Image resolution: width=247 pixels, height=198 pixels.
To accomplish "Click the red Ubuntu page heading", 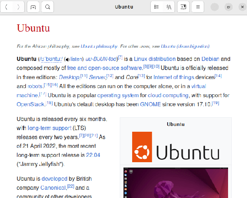I will click(x=33, y=28).
